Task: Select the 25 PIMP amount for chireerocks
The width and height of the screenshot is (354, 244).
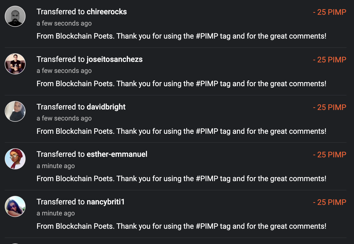Action: (329, 12)
